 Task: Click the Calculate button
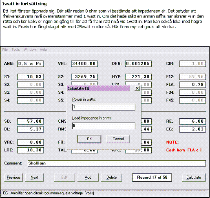point(194,178)
